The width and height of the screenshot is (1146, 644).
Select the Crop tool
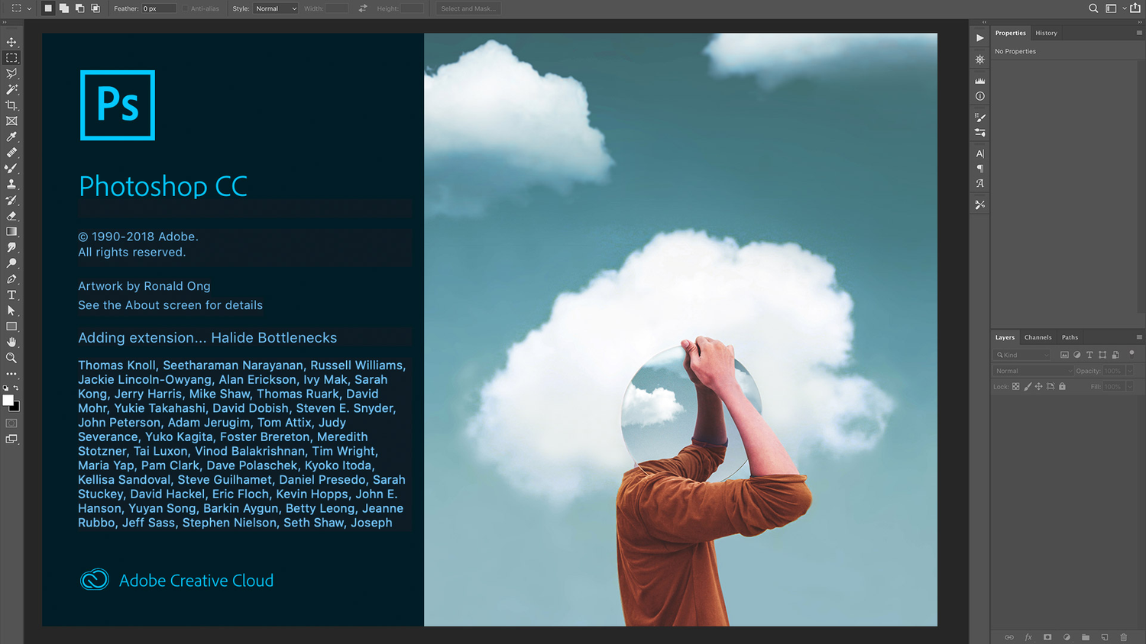11,105
